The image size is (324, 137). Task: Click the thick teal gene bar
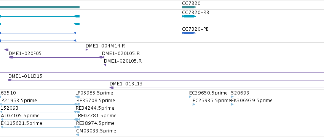(40, 7)
